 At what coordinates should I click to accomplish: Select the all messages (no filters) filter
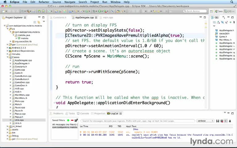pyautogui.click(x=65, y=125)
